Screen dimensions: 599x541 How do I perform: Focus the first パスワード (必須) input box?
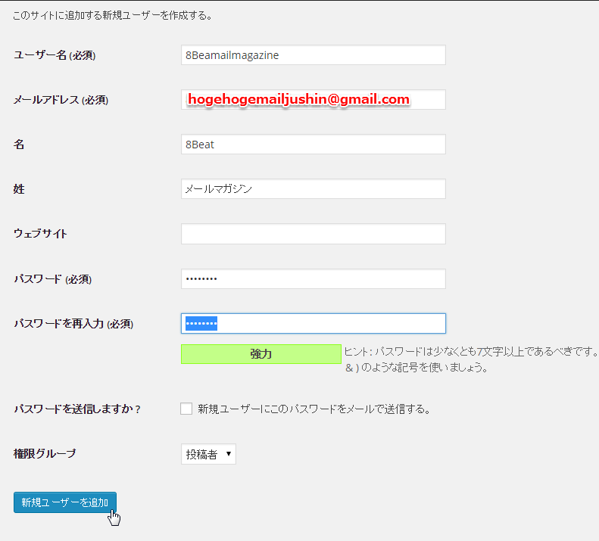[313, 279]
